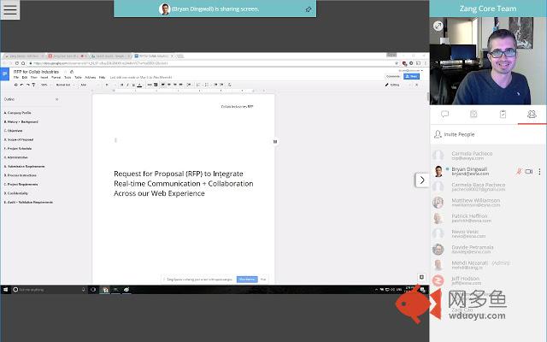Open the chat tab in side panel

(x=444, y=114)
